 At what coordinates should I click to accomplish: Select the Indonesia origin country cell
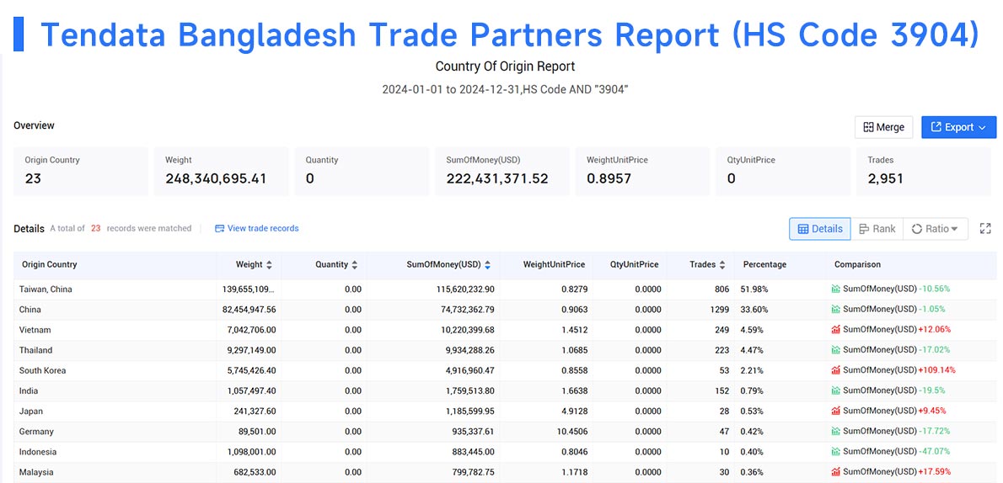[x=38, y=452]
